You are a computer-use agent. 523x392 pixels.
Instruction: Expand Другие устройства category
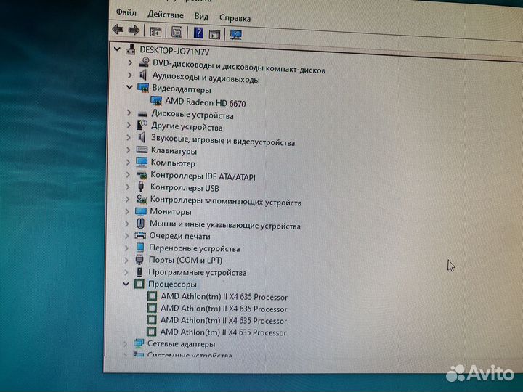129,125
